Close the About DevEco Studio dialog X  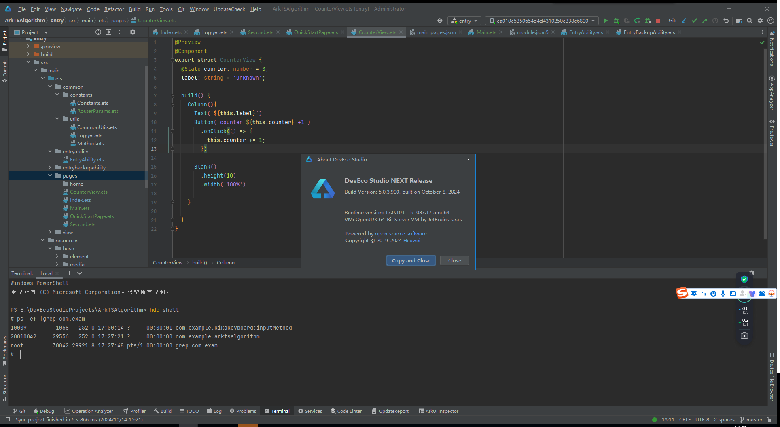click(x=468, y=159)
